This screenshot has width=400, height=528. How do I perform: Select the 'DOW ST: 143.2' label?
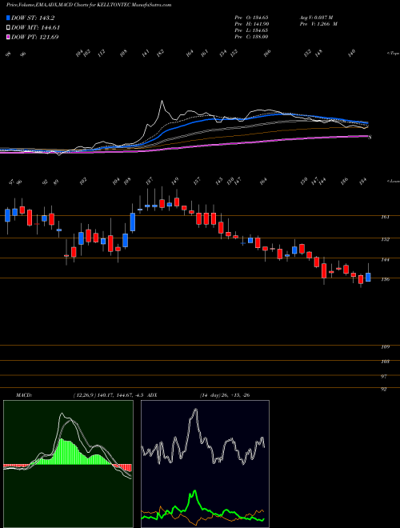[33, 18]
